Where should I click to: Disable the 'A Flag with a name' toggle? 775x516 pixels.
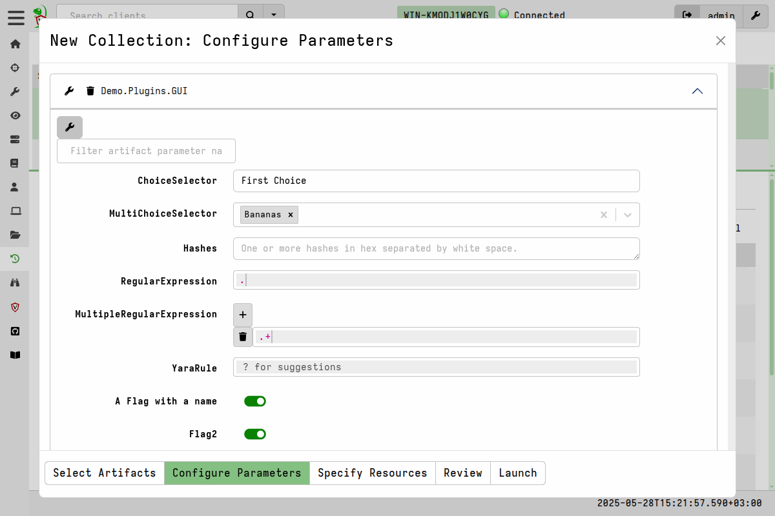coord(255,401)
